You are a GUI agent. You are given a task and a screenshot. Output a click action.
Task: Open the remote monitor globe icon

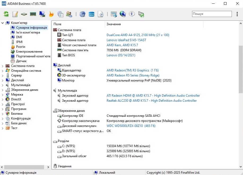(x=114, y=14)
